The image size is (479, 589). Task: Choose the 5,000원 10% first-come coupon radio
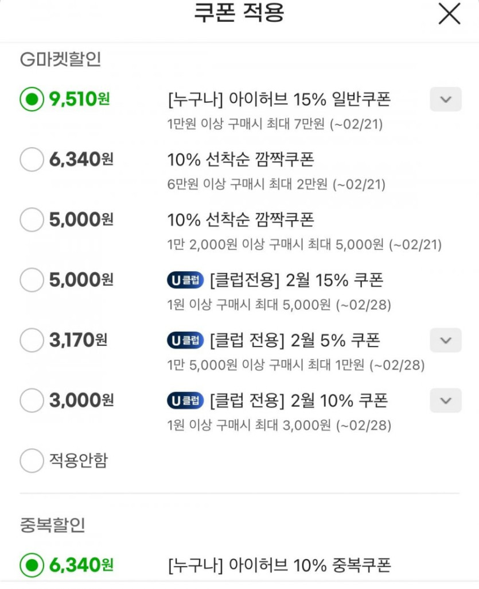tap(32, 220)
